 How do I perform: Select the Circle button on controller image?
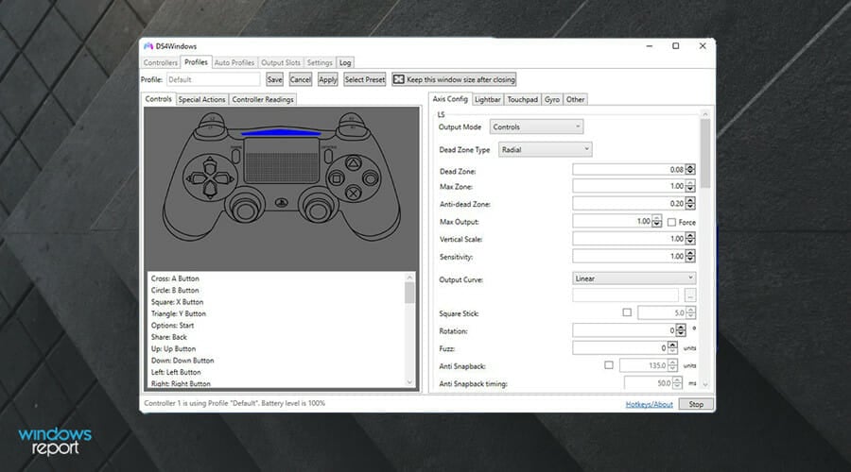click(x=370, y=177)
